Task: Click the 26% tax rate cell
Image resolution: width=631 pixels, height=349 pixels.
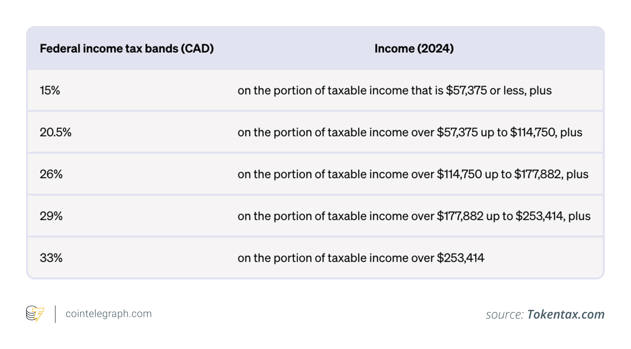Action: click(51, 174)
